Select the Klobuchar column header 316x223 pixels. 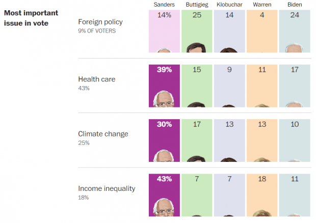tap(229, 5)
